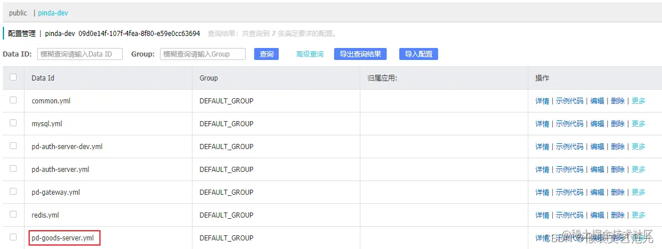Image resolution: width=662 pixels, height=249 pixels.
Task: Open 详情 for pd-auth-server.yml
Action: (x=542, y=169)
